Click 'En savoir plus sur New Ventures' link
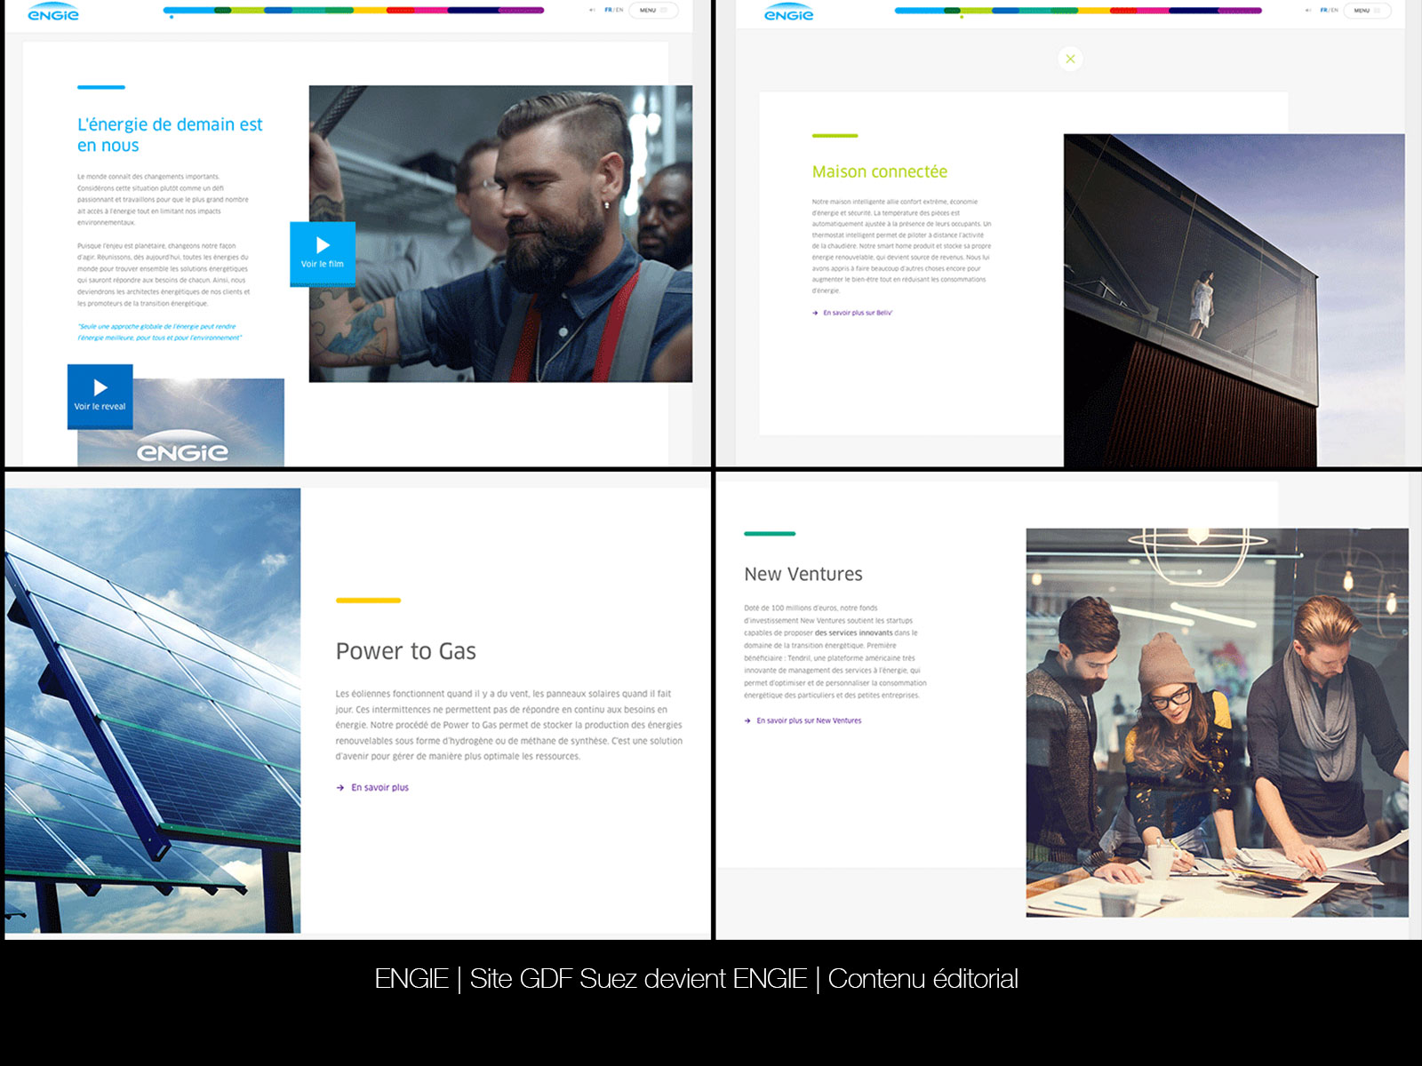This screenshot has width=1422, height=1066. coord(809,720)
